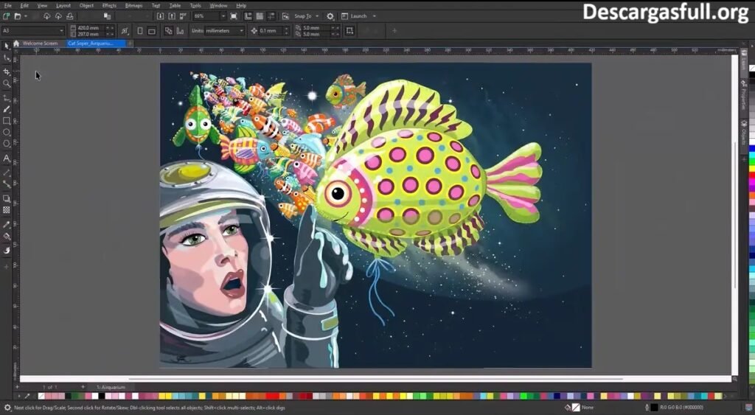The image size is (755, 415).
Task: Select the Polygon tool
Action: (7, 144)
